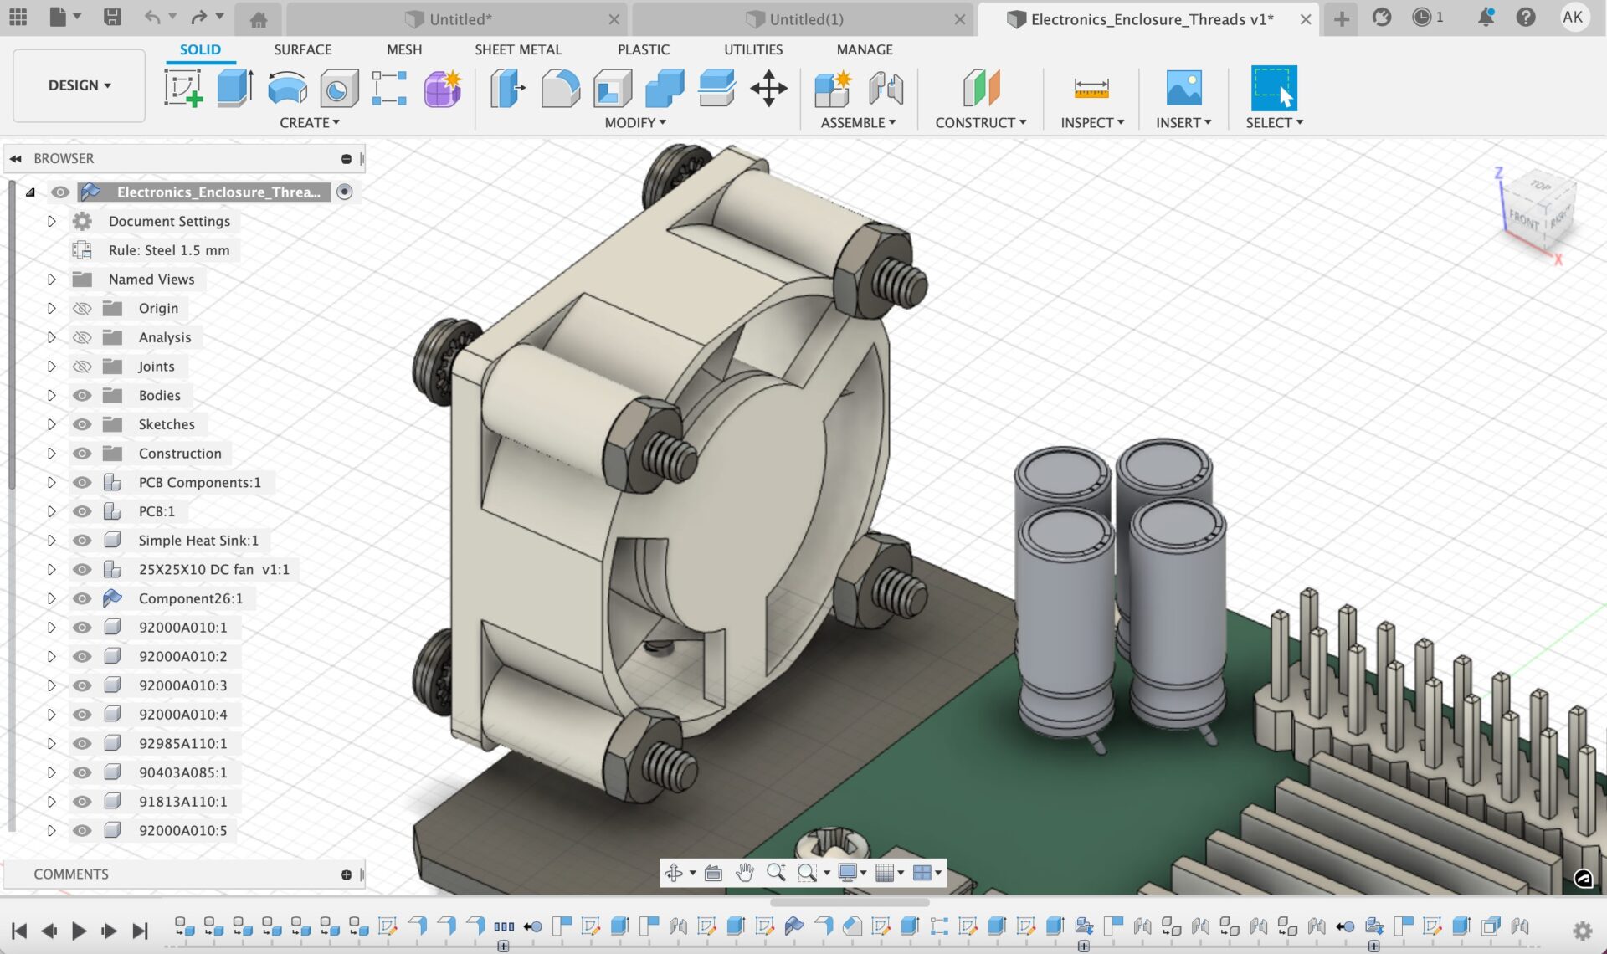Screen dimensions: 1607x954
Task: Click the Create Sketch tool icon
Action: point(182,88)
